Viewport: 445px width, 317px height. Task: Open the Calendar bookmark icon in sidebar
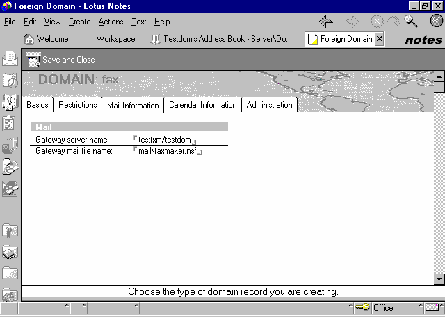[10, 81]
